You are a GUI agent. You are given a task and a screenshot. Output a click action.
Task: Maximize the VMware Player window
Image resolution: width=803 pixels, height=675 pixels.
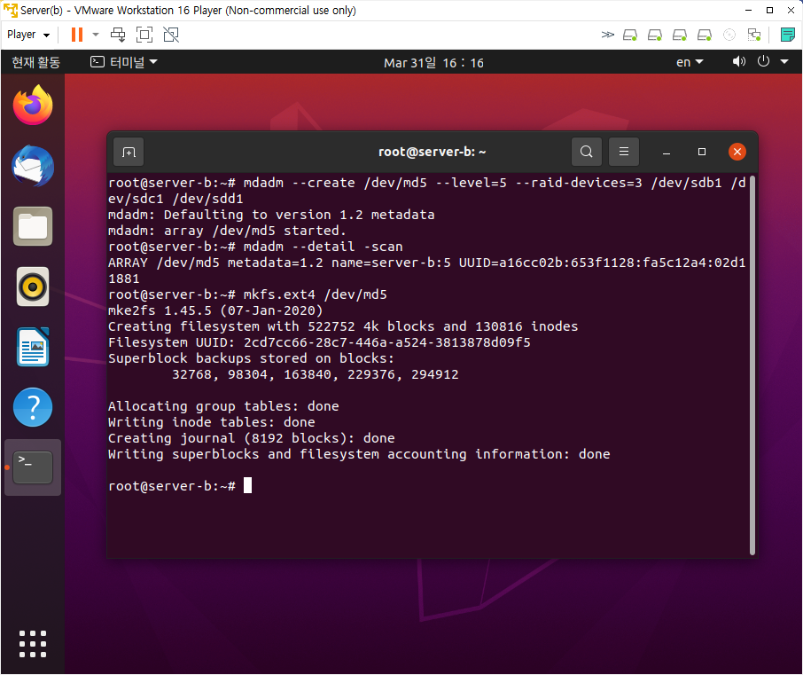coord(769,11)
